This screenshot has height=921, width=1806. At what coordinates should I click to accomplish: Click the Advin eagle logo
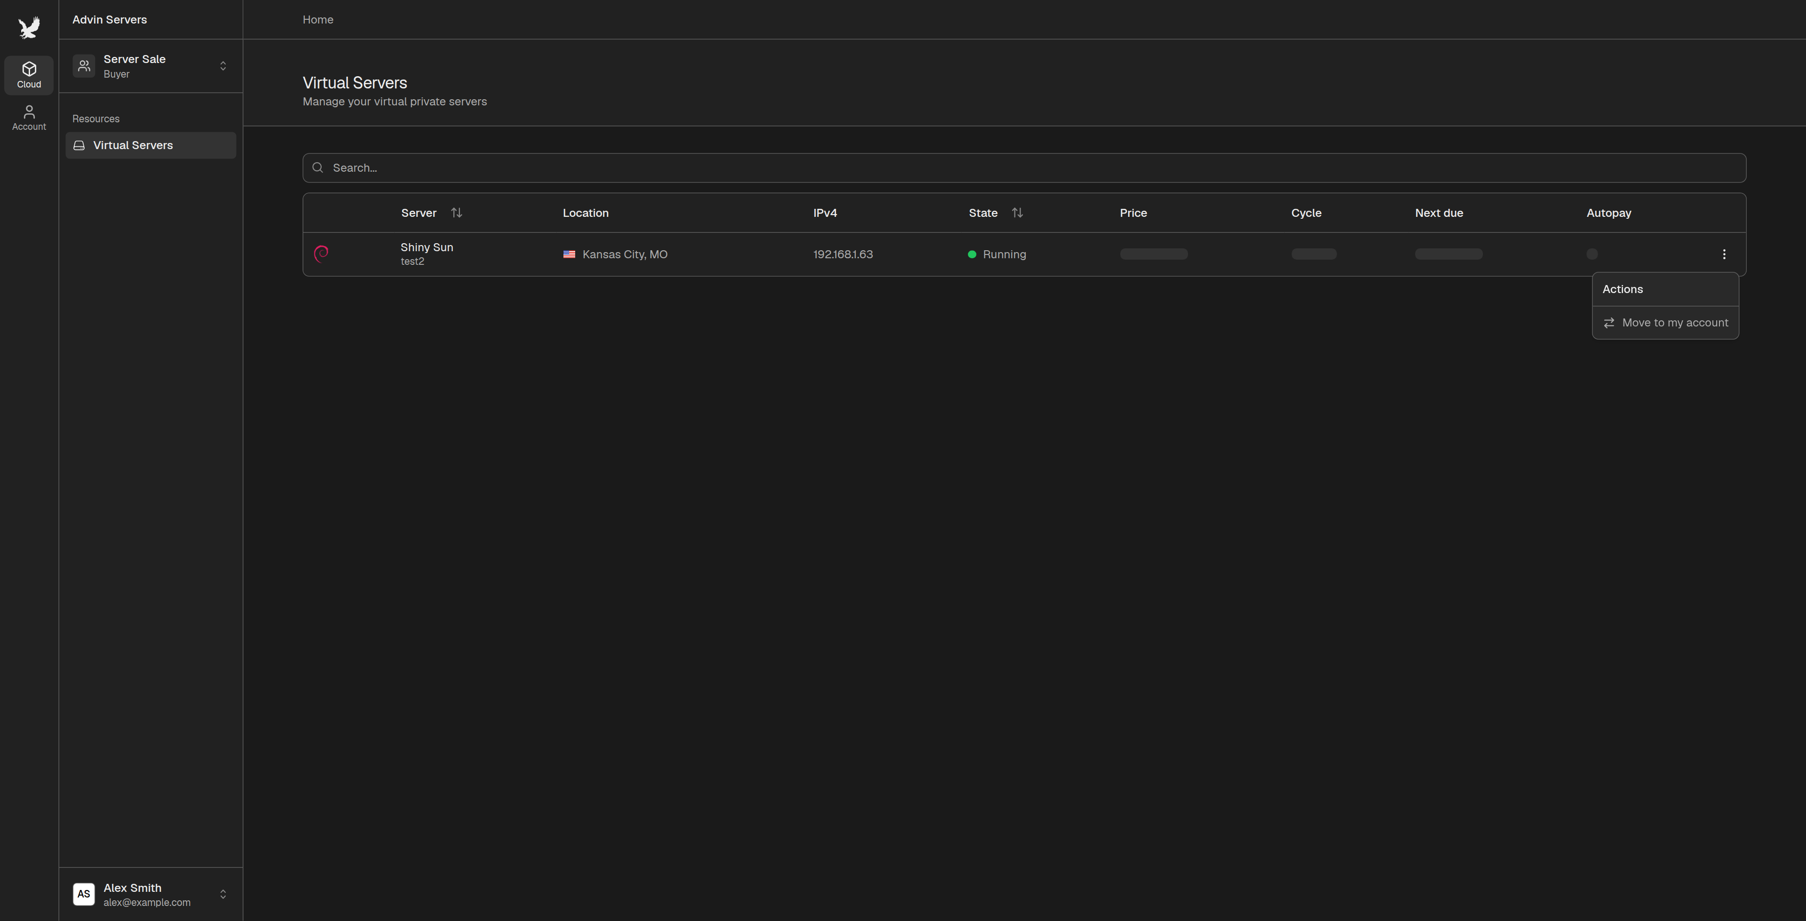[29, 28]
